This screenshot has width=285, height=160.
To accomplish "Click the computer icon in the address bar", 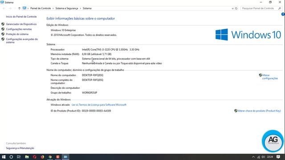I will tap(24, 8).
